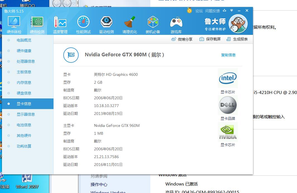Close the 鲁大师 window

pos(247,11)
